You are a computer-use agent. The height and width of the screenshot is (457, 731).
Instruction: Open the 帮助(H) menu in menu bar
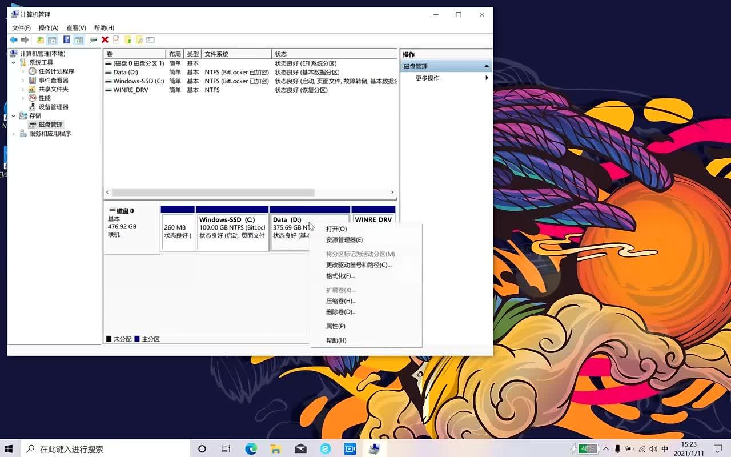(104, 28)
